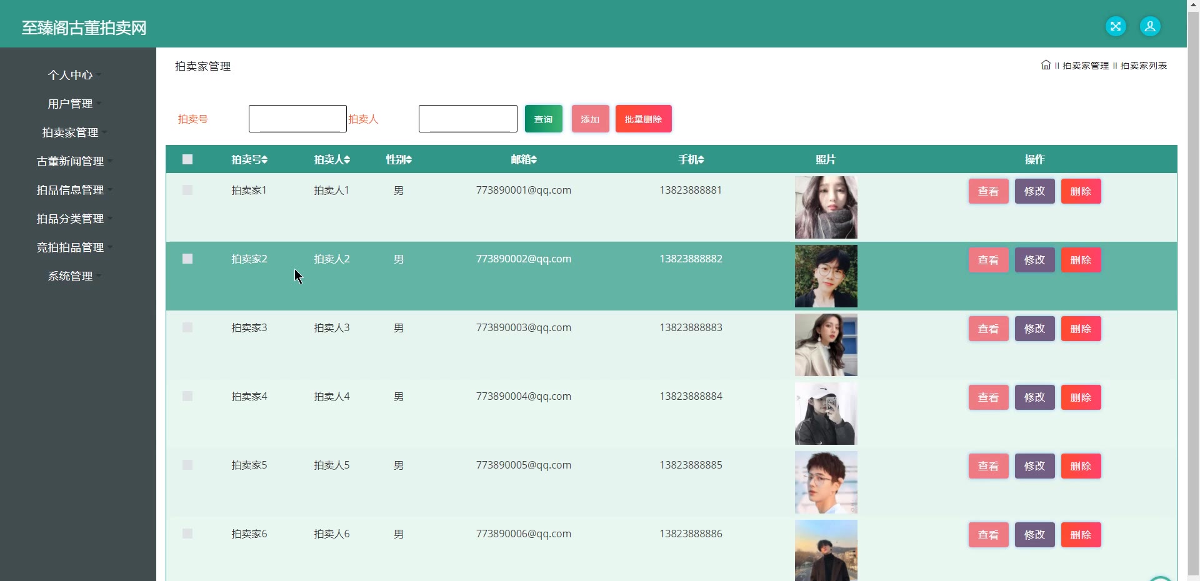The height and width of the screenshot is (581, 1200).
Task: Click the home icon in breadcrumb
Action: tap(1046, 65)
